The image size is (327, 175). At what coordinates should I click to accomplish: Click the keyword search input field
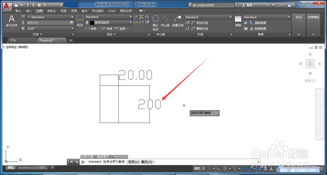click(x=213, y=5)
